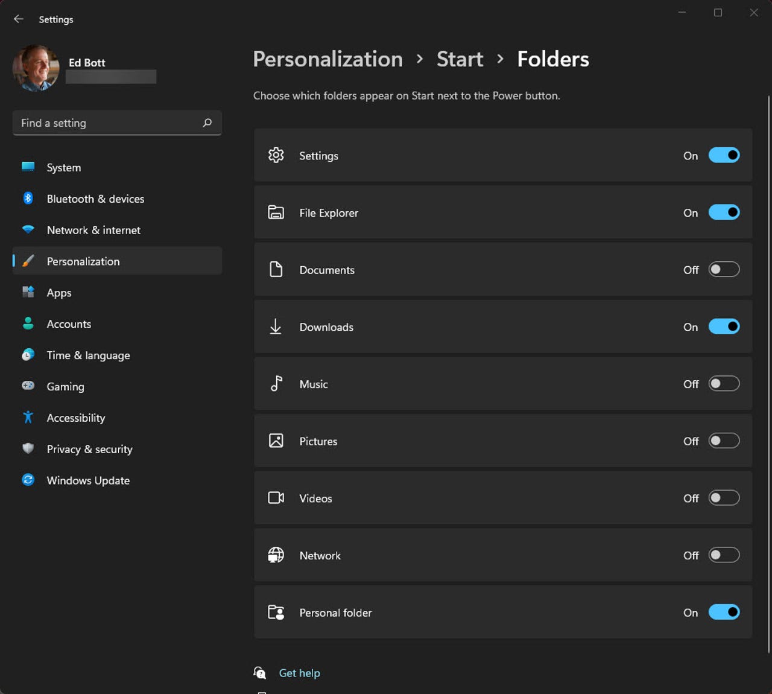Click the back arrow icon
The width and height of the screenshot is (772, 694).
tap(19, 19)
